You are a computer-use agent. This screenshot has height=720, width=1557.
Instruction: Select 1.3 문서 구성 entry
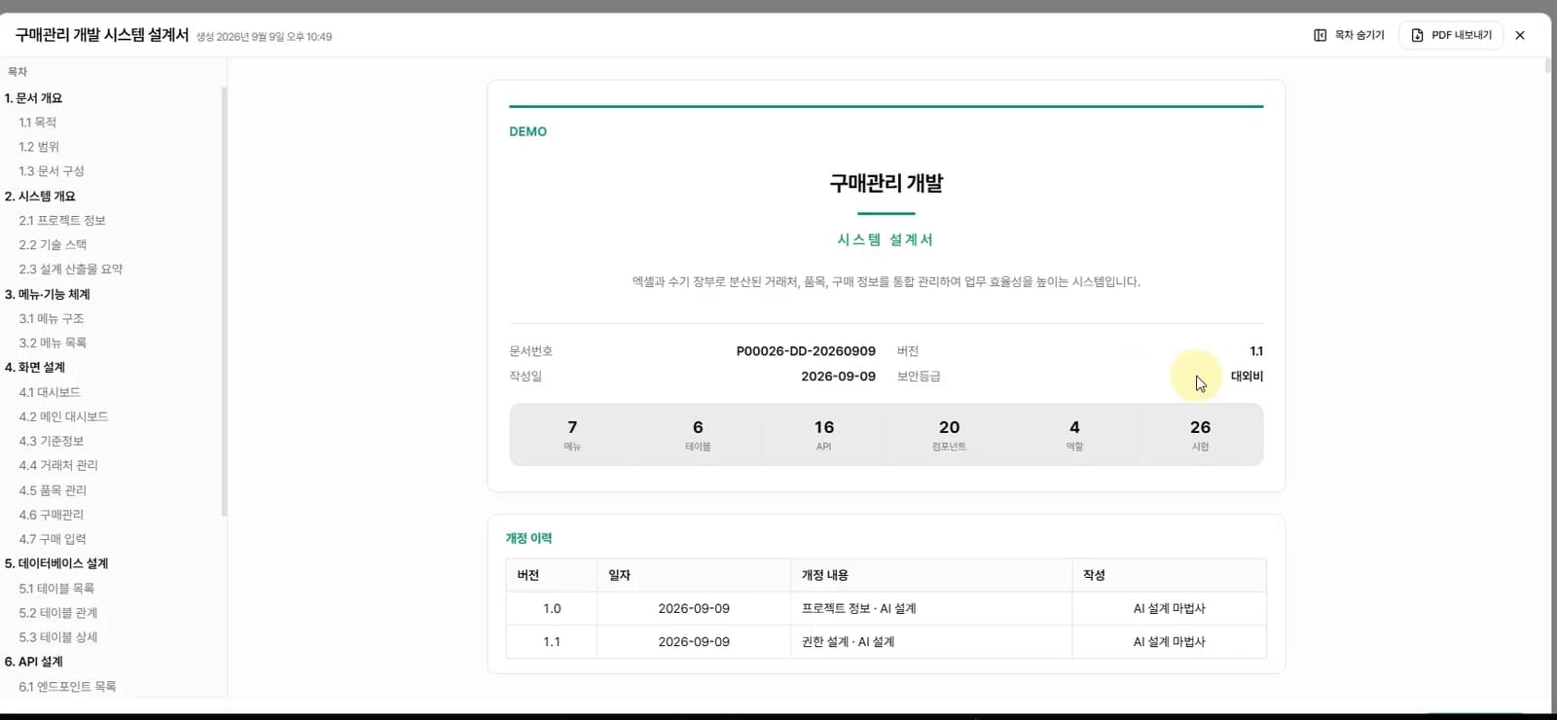(x=52, y=171)
